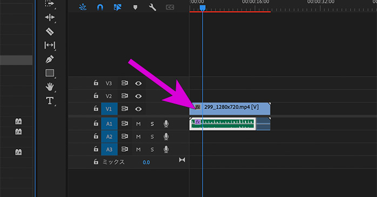Select the Slip tool

50,45
